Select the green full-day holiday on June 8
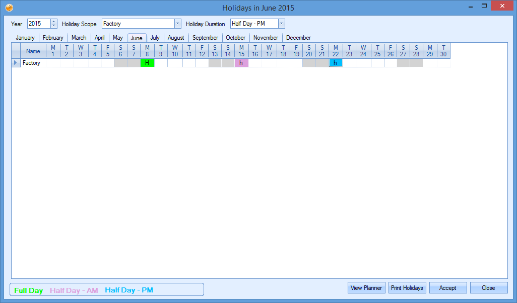The image size is (517, 303). pos(147,63)
